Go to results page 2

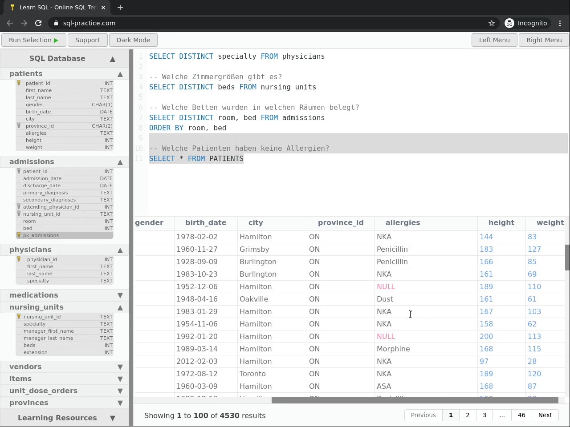468,415
